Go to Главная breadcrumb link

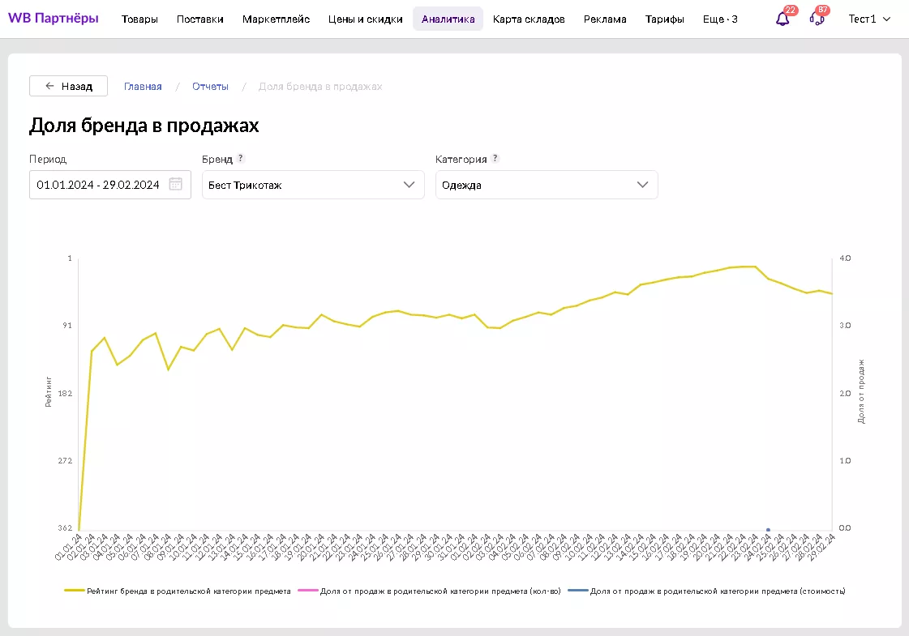coord(143,86)
